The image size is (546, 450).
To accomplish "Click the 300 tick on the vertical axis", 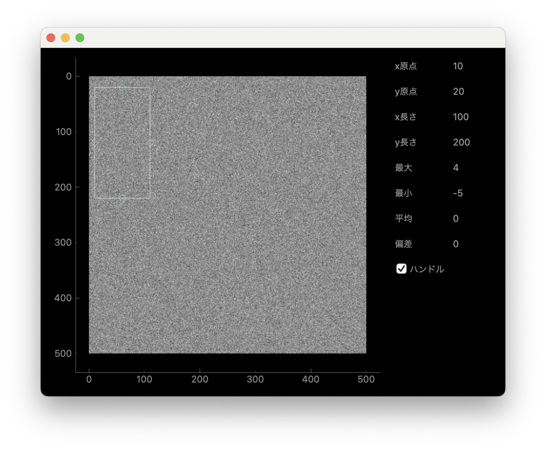I will coord(63,243).
